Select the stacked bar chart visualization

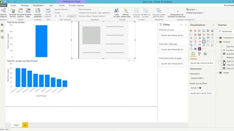(191, 31)
